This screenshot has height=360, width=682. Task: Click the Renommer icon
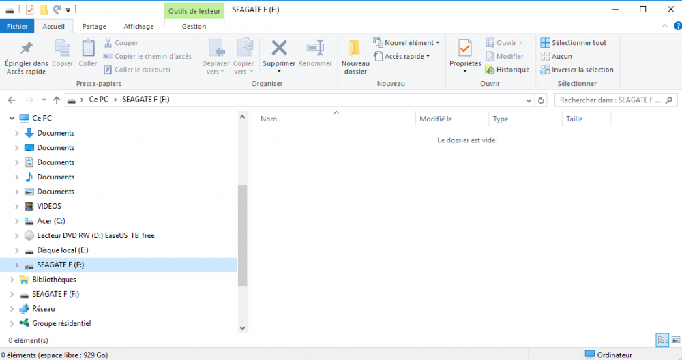click(x=315, y=48)
